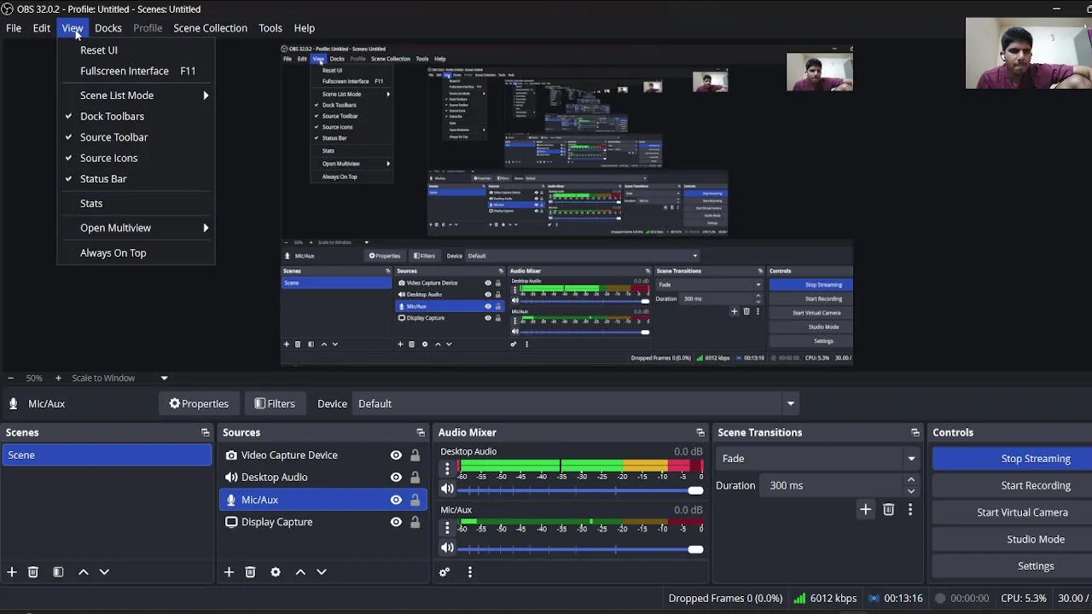Remove selected scene with trash icon

coord(33,572)
